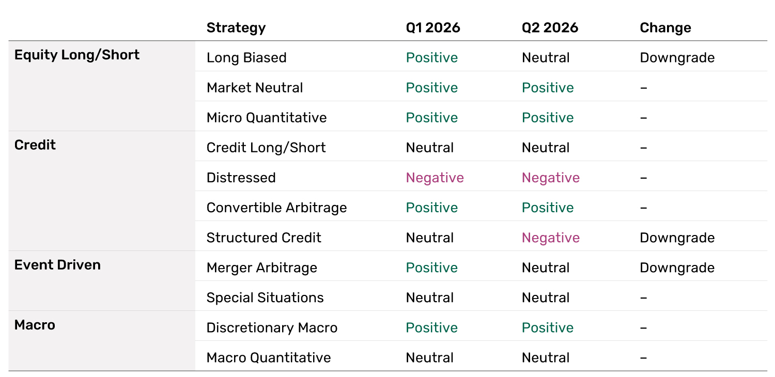The width and height of the screenshot is (775, 377).
Task: Click the Change column header
Action: point(665,28)
